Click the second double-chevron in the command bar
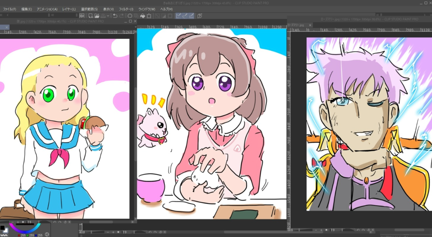Screen dimensions: 432x237 click(x=52, y=15)
